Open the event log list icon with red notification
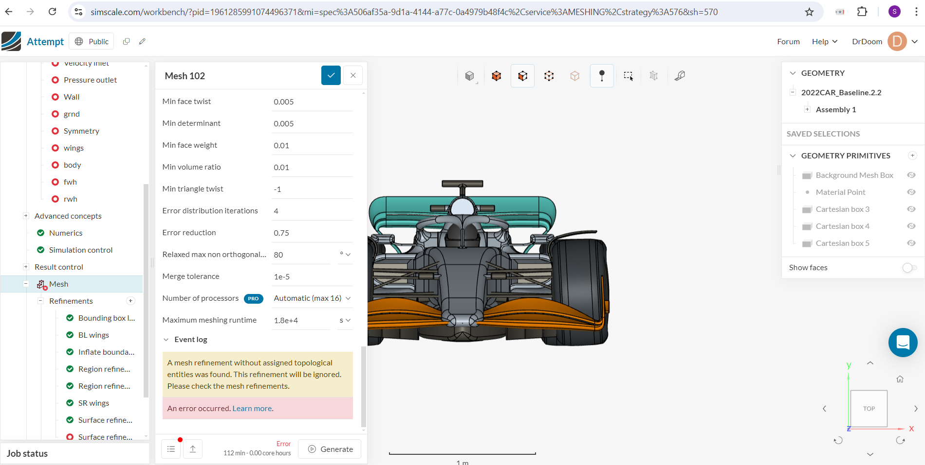The image size is (925, 465). click(171, 448)
